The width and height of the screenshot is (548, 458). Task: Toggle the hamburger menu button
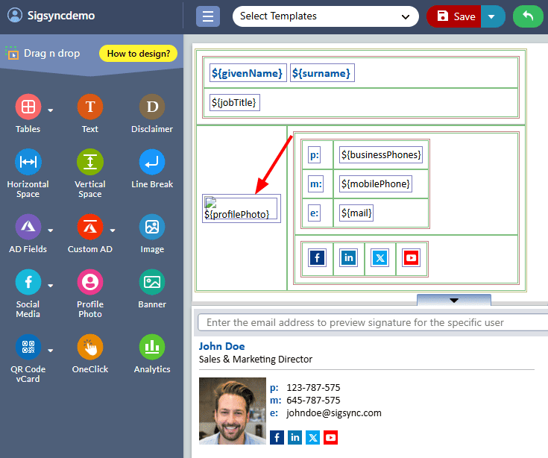pyautogui.click(x=208, y=16)
